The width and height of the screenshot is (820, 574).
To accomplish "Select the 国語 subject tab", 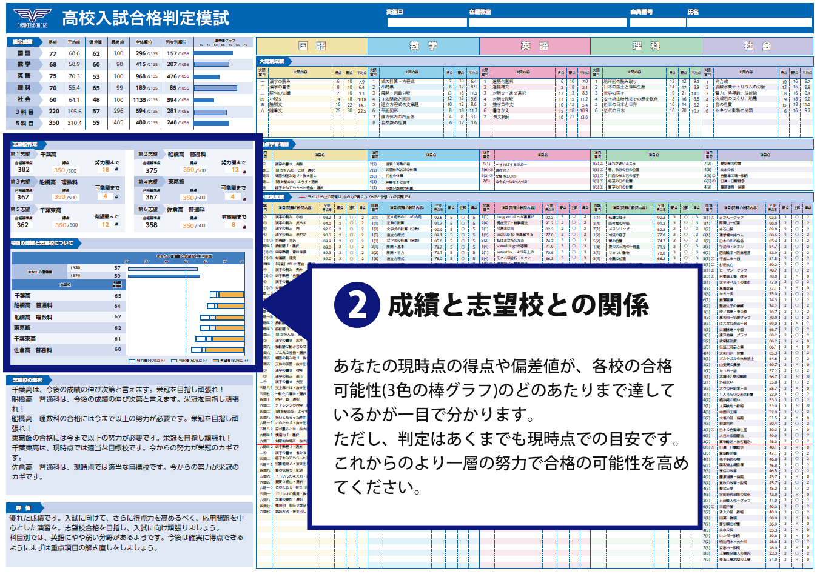I will click(x=312, y=46).
